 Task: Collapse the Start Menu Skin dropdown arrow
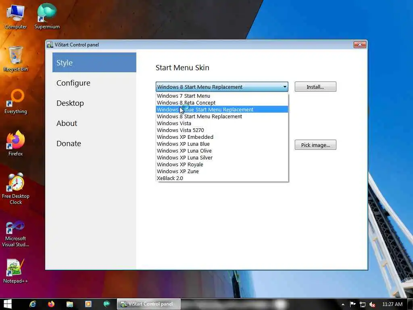point(285,87)
